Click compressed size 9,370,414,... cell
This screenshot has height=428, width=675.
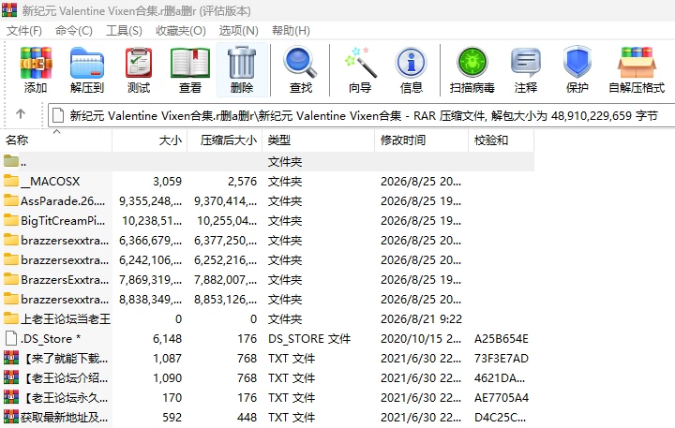pos(225,201)
